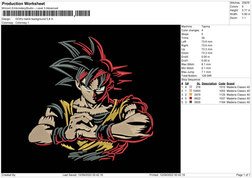The height and width of the screenshot is (178, 252).
Task: Select the peach swatch for thread 1053
Action: (191, 91)
